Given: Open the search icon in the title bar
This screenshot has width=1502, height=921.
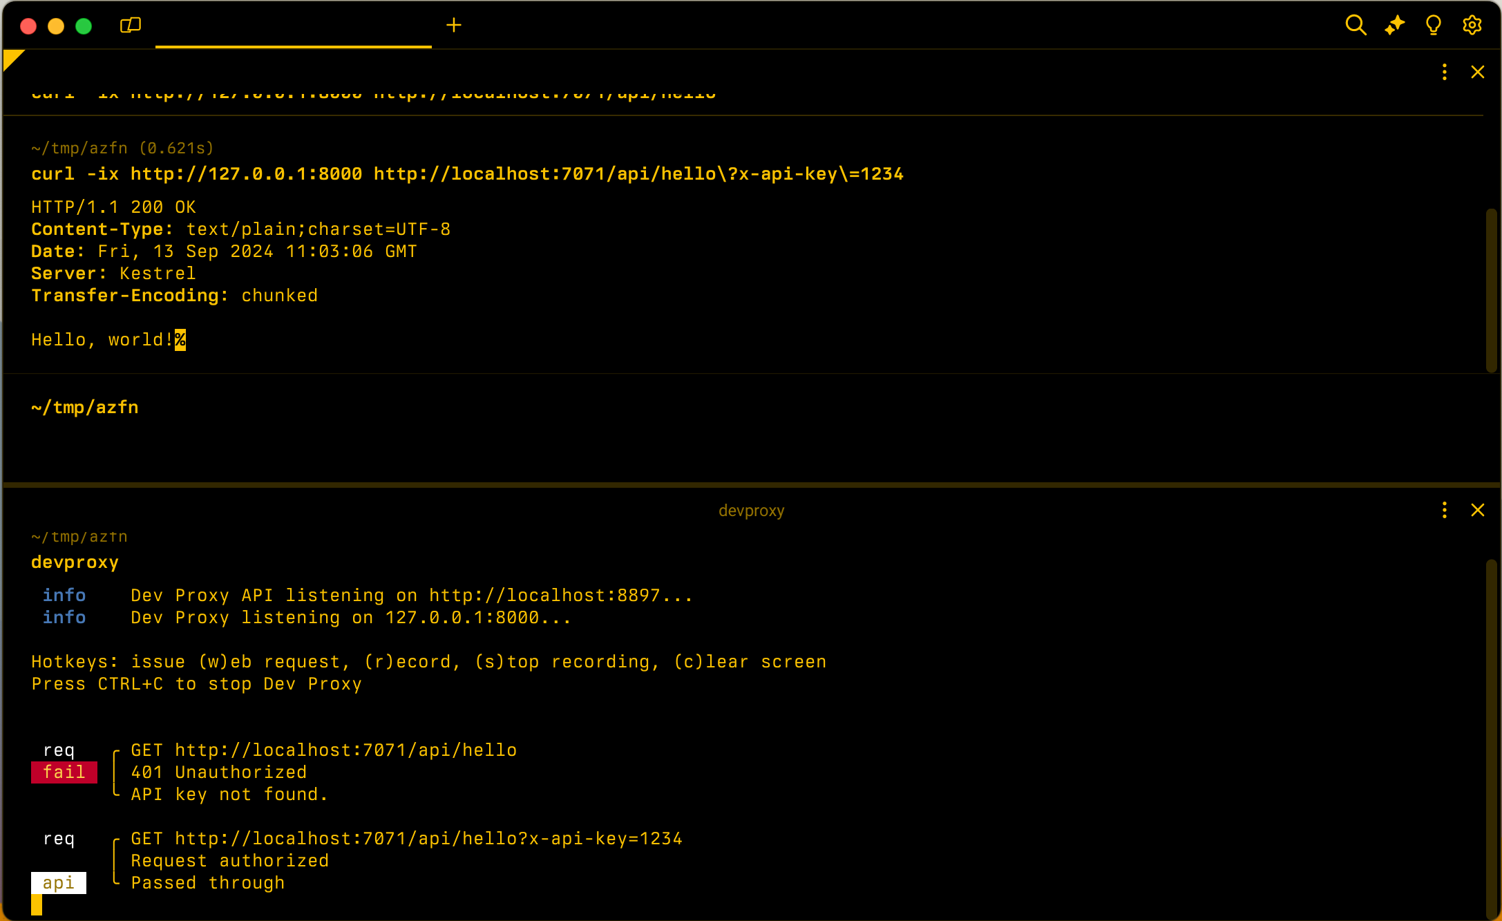Looking at the screenshot, I should coord(1356,26).
